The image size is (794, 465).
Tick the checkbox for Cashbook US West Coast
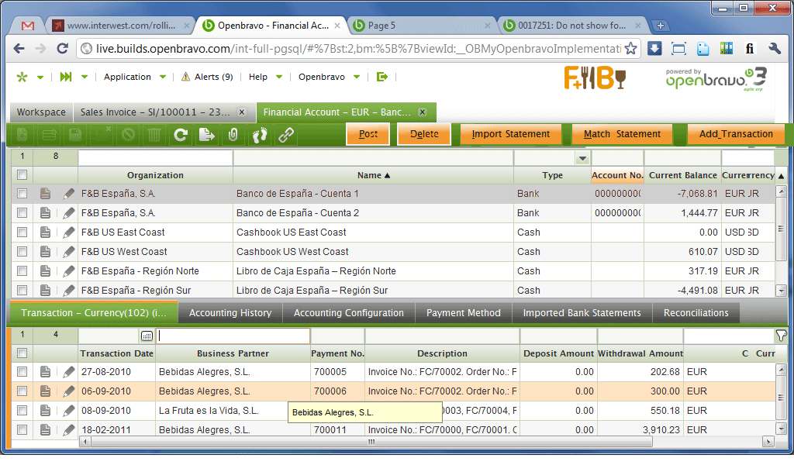tap(22, 252)
